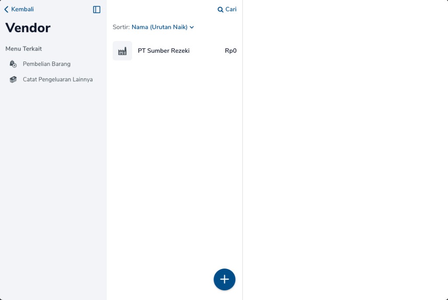
Task: Open the Nama (Urutan Naik) sort dropdown
Action: click(x=163, y=27)
